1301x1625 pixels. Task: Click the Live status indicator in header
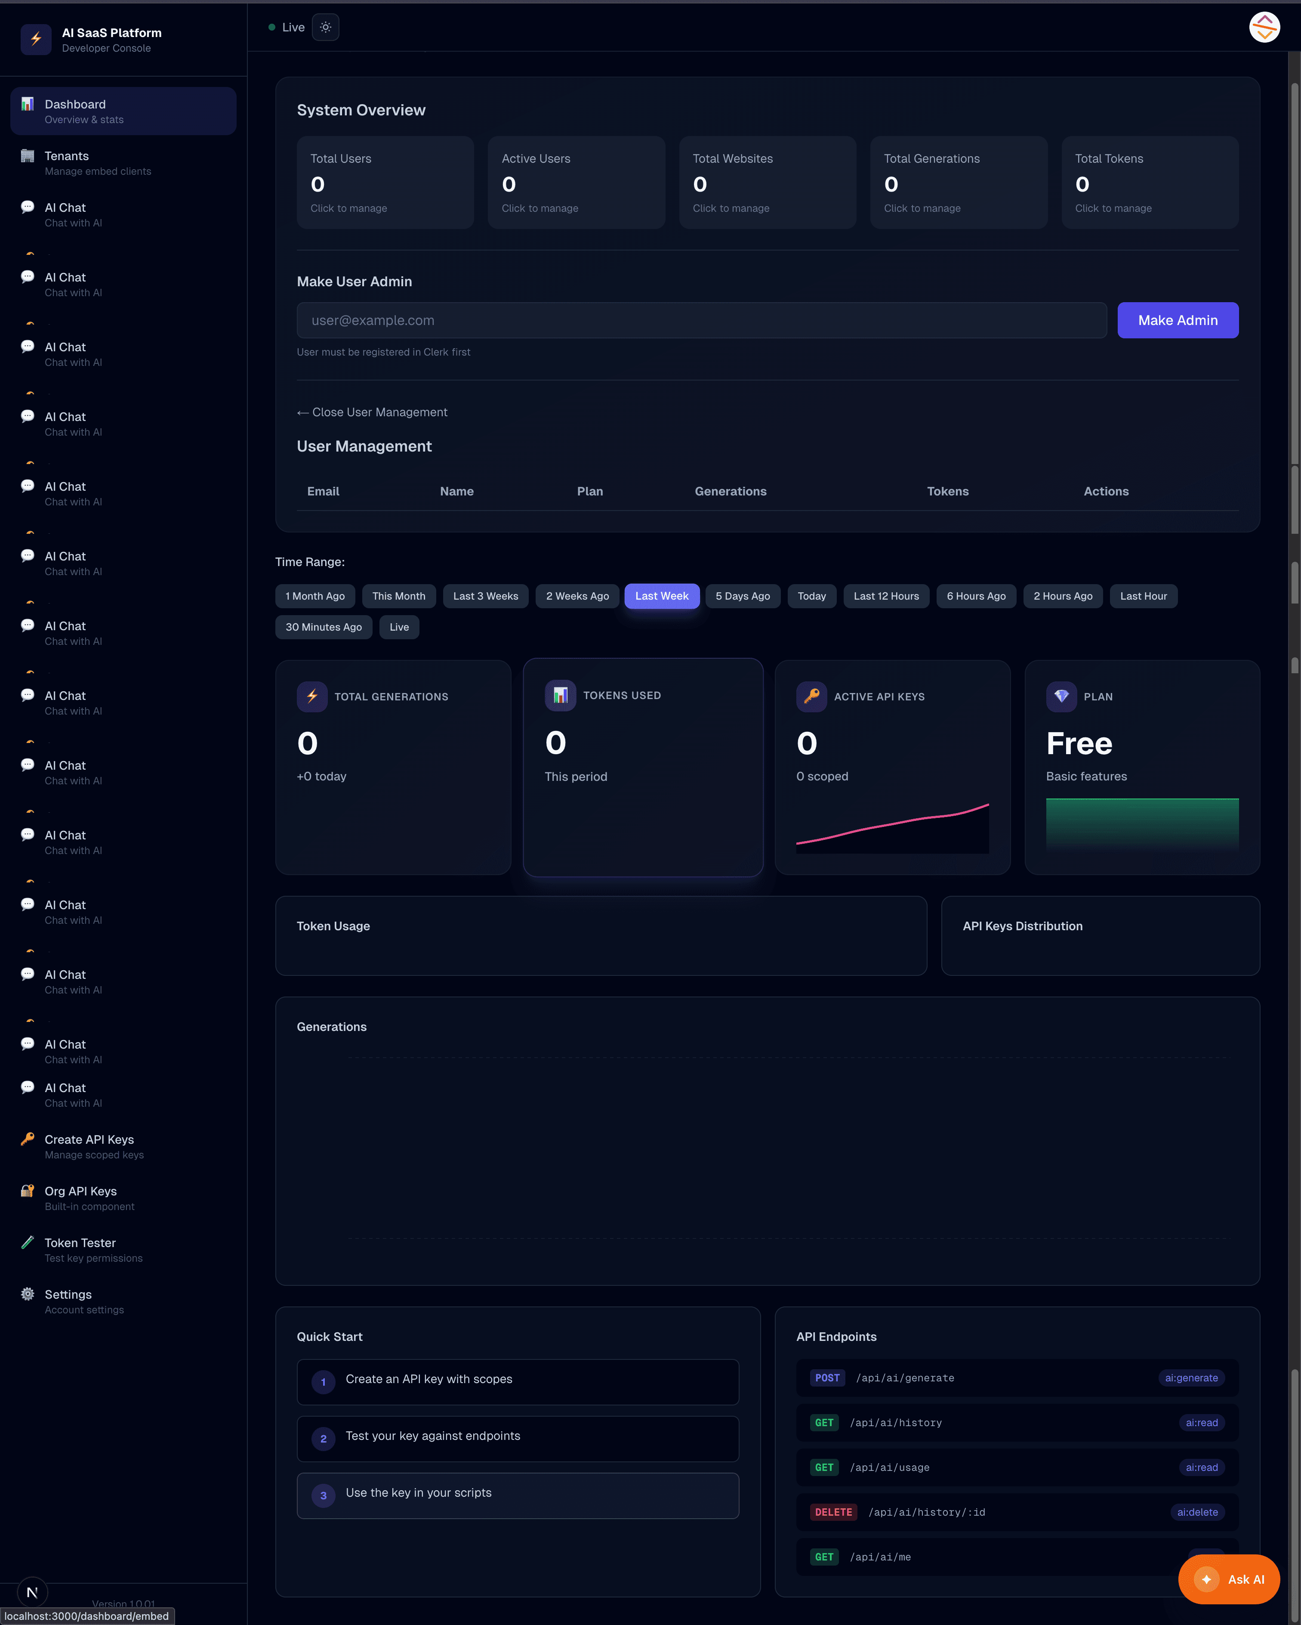286,27
